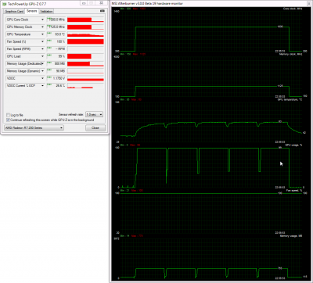This screenshot has width=313, height=283.
Task: Select the Sensors tab in GPU-Z
Action: pos(31,11)
